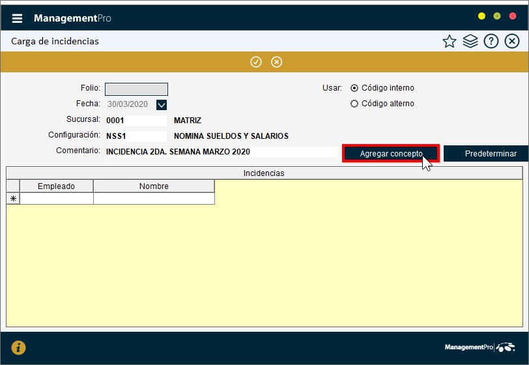Click the Carga de incidencias heading
This screenshot has width=529, height=365.
(x=55, y=41)
